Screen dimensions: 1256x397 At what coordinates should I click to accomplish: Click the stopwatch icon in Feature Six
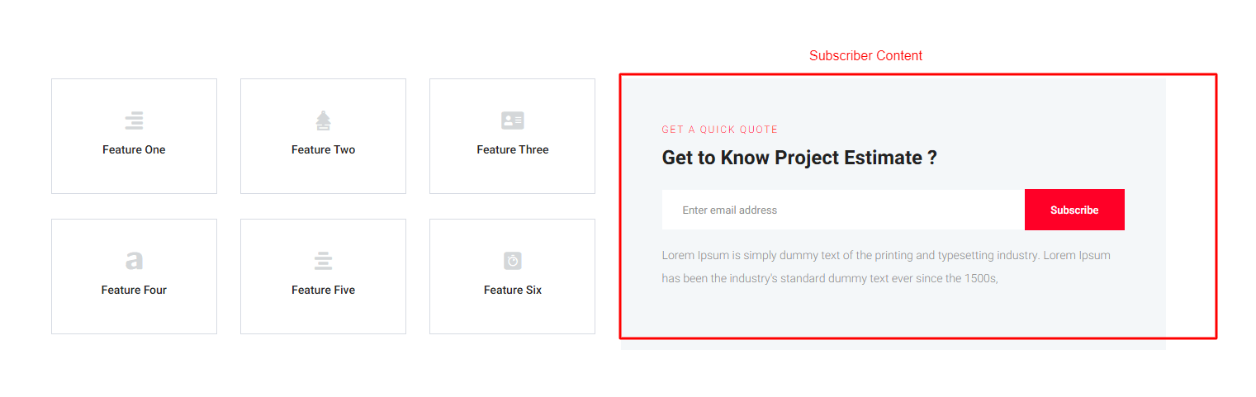tap(512, 261)
